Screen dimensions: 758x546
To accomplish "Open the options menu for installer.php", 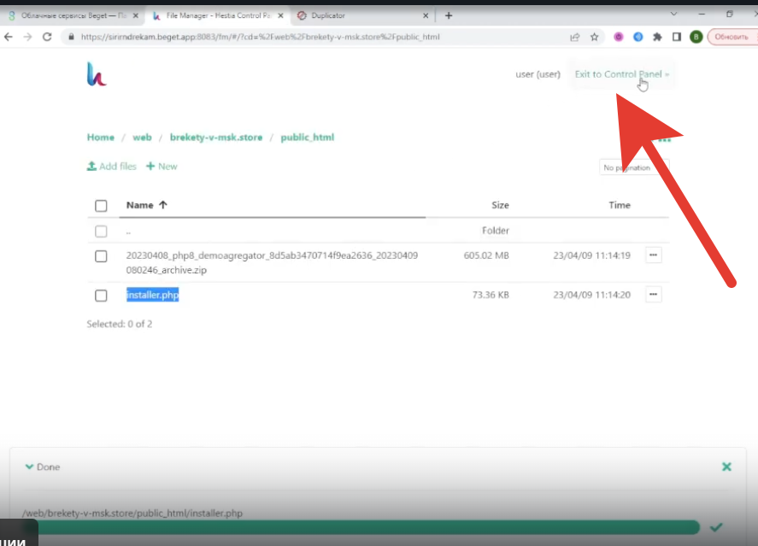I will [653, 295].
